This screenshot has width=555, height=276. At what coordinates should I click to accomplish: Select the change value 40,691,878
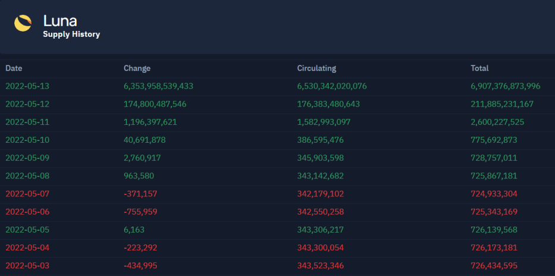(145, 140)
